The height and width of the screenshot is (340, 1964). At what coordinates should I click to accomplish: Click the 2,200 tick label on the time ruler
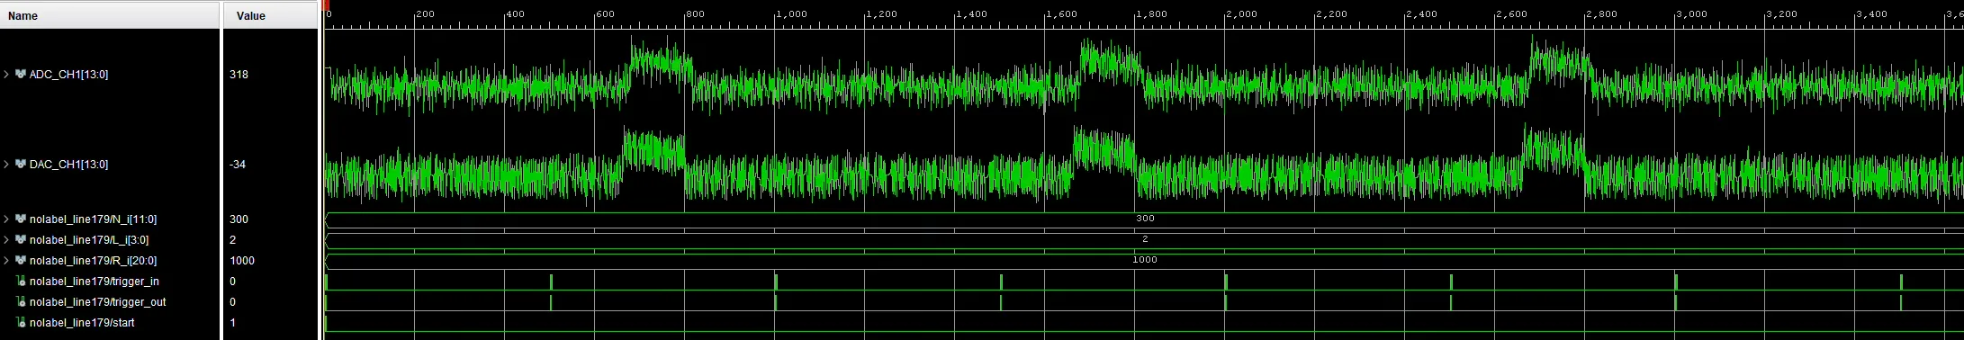[1331, 14]
